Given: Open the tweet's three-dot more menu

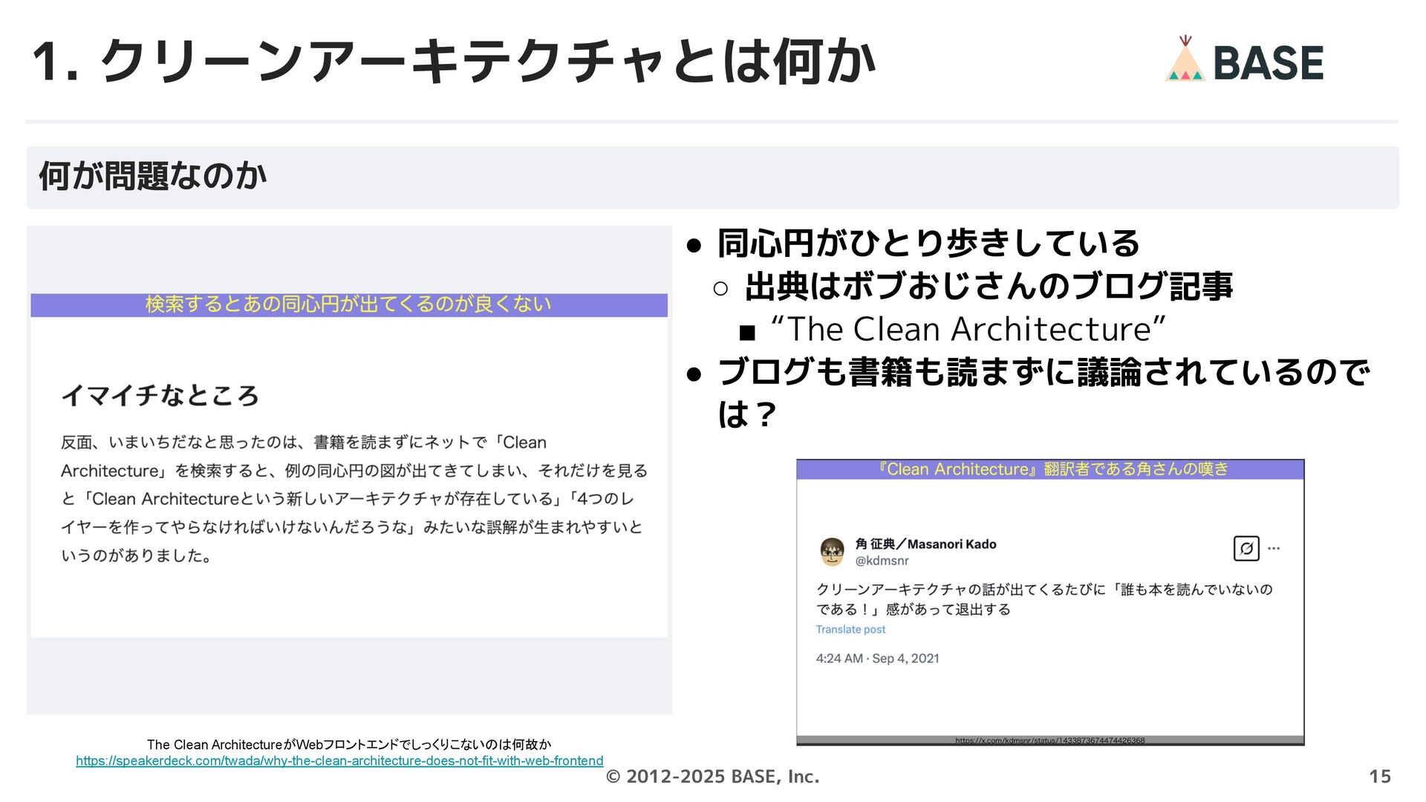Looking at the screenshot, I should 1274,549.
